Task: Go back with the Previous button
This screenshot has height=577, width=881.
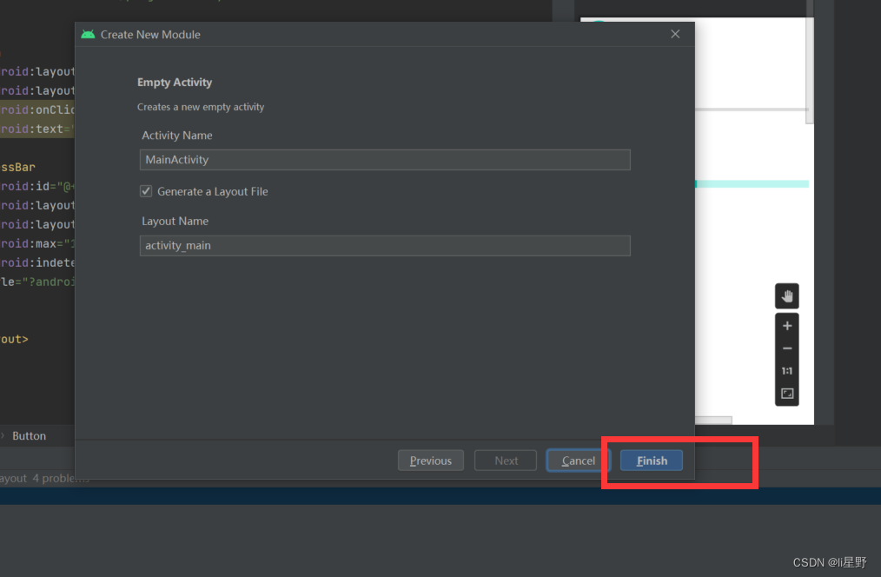Action: tap(430, 461)
